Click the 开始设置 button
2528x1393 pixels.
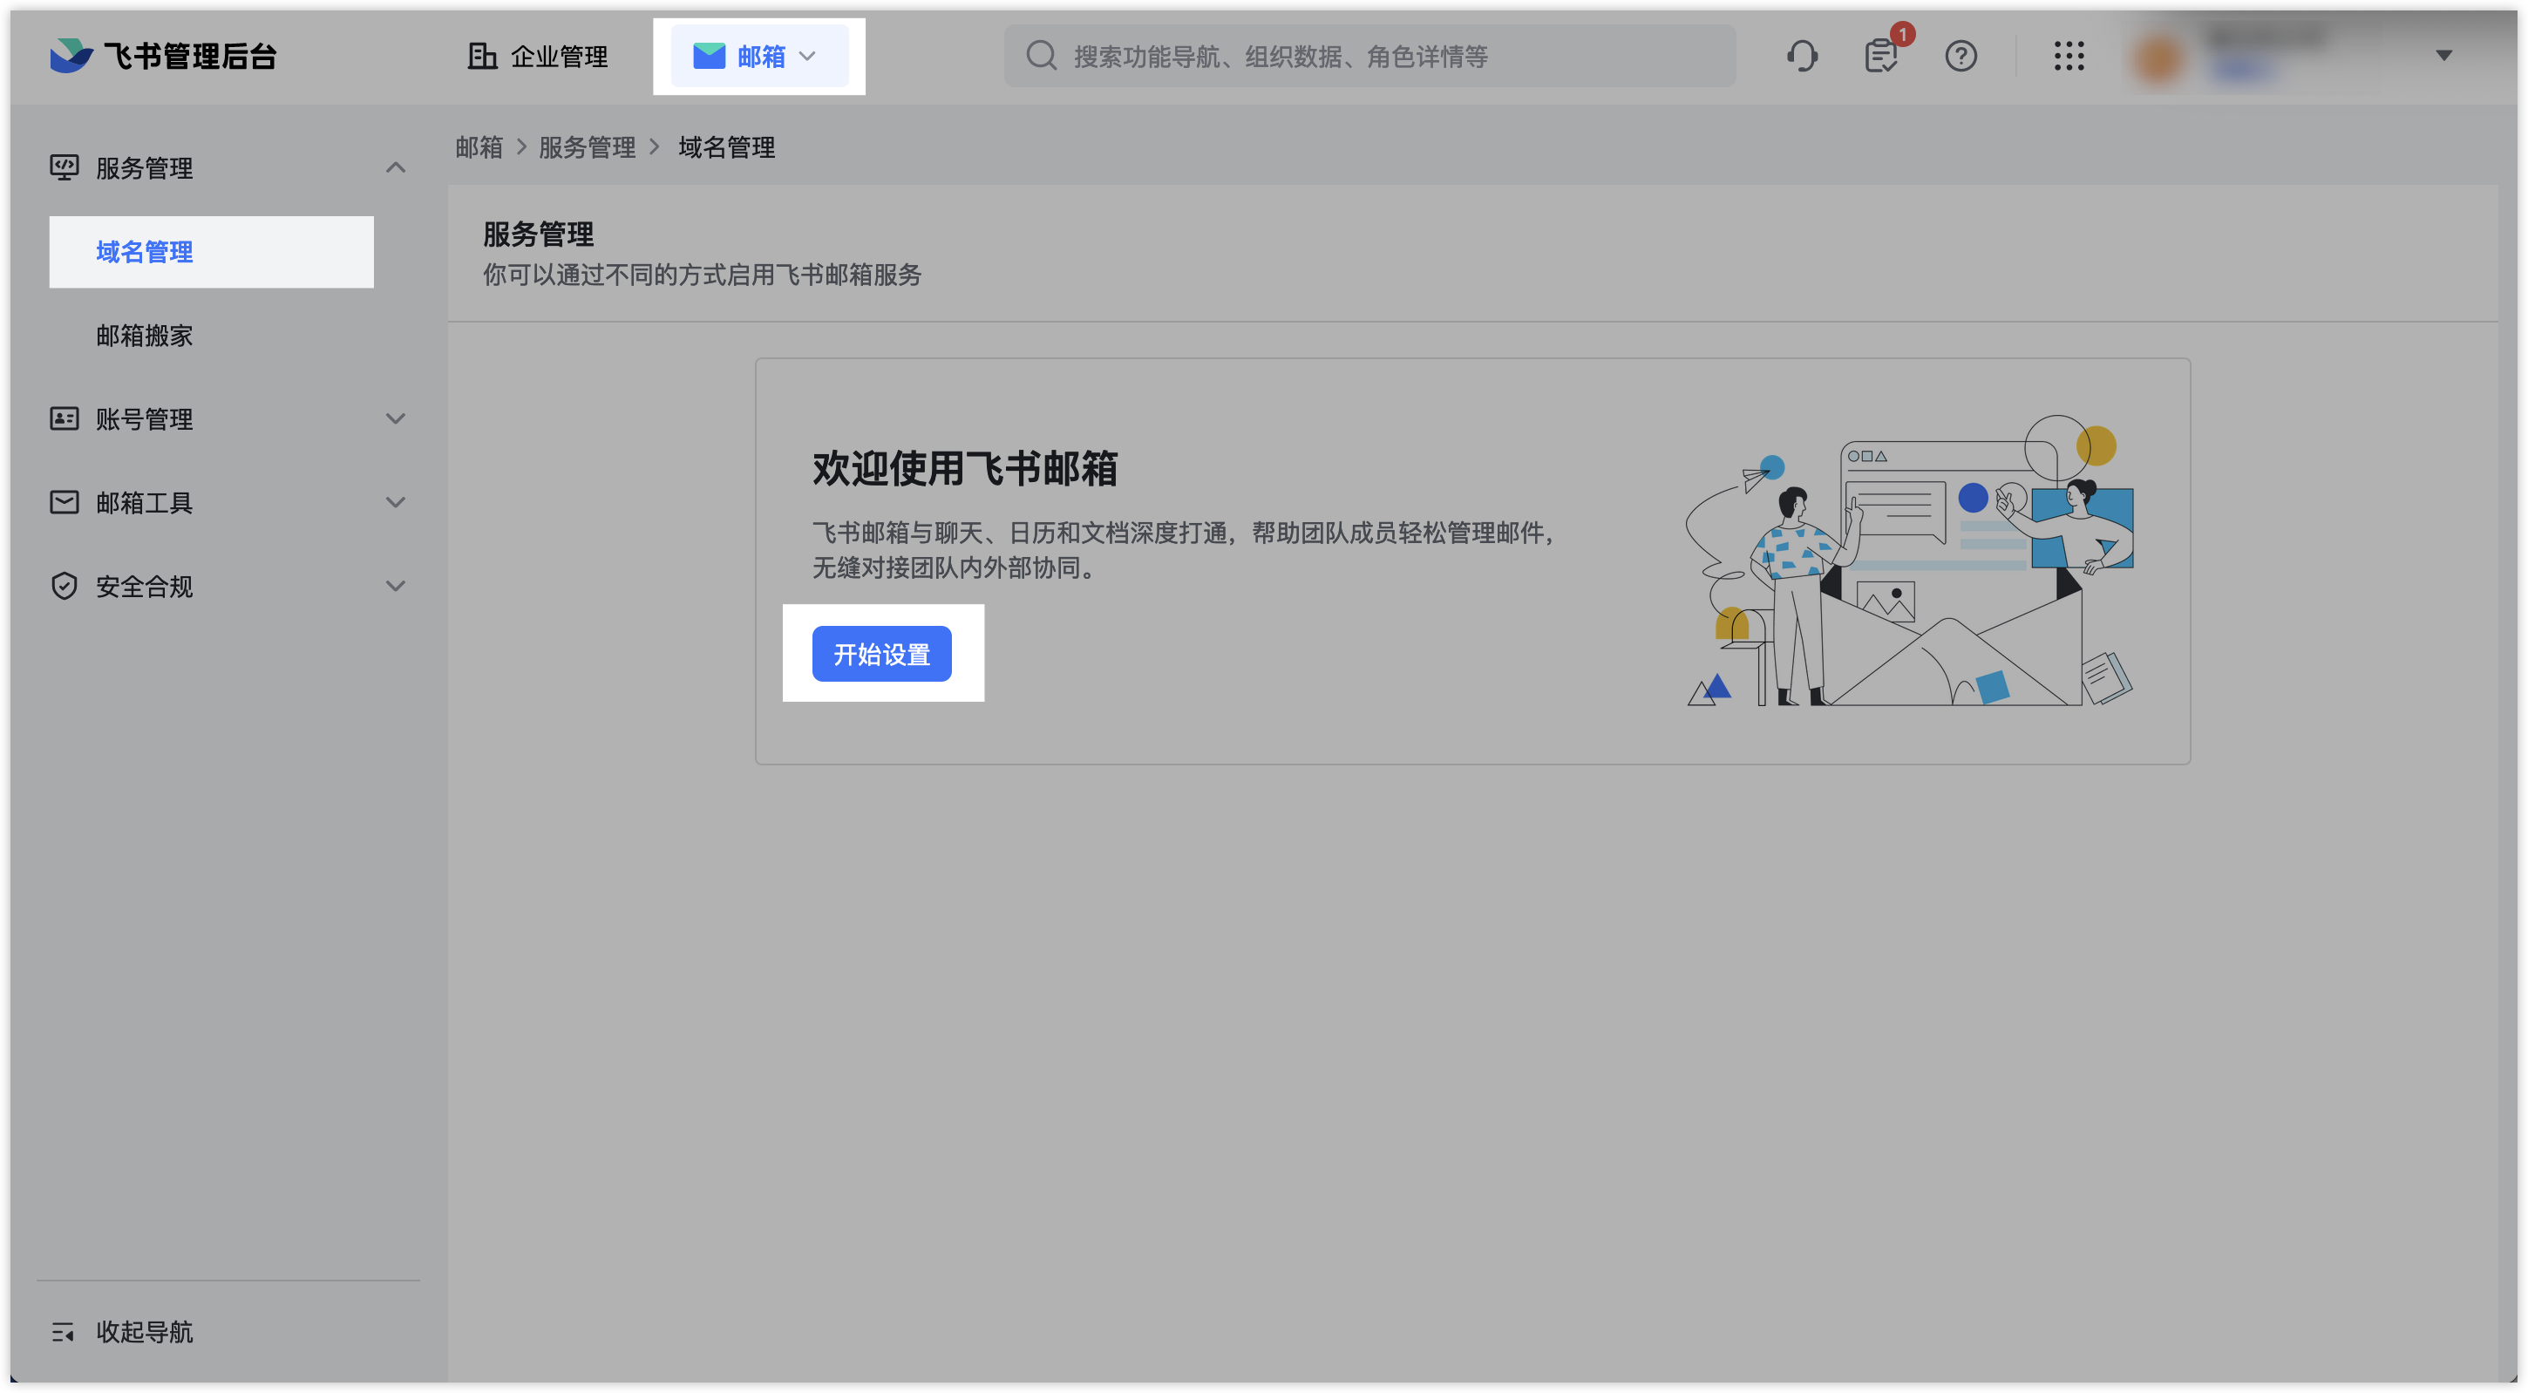tap(881, 654)
